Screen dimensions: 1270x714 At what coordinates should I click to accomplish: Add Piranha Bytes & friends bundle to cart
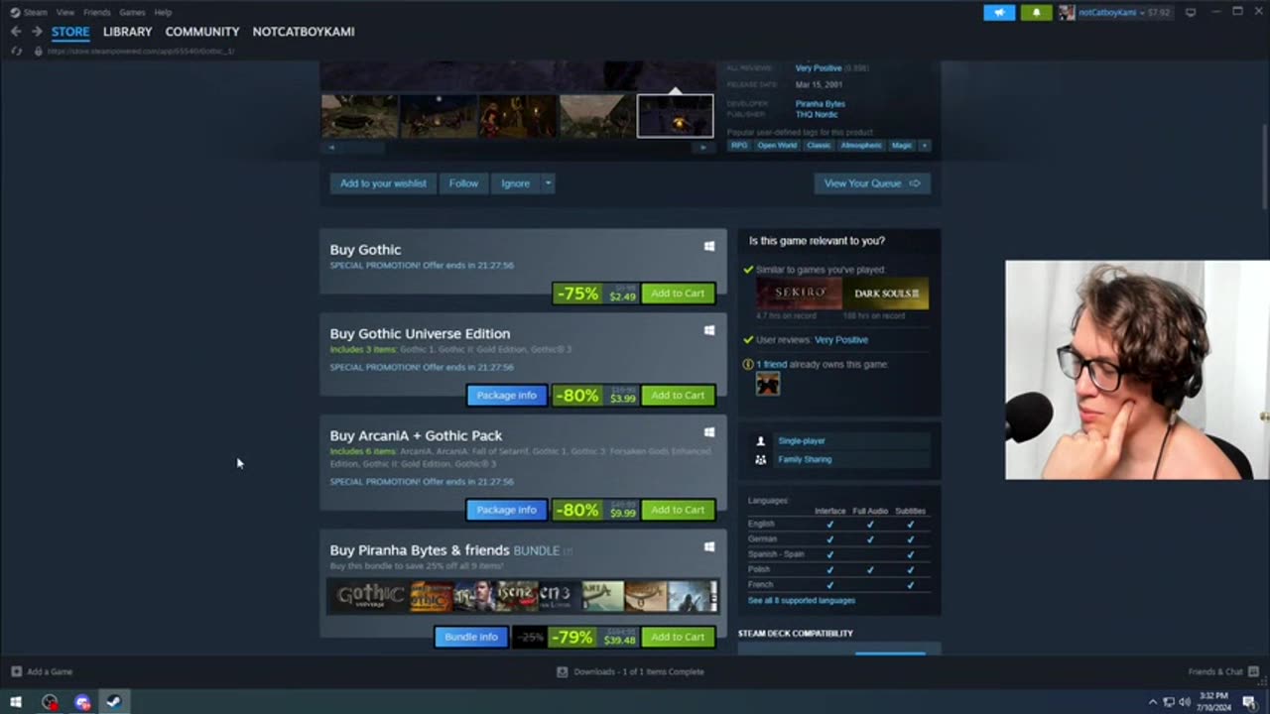(x=678, y=637)
